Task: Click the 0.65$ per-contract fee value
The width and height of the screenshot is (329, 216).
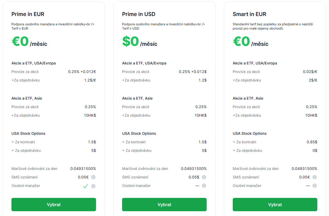Action: pyautogui.click(x=312, y=142)
